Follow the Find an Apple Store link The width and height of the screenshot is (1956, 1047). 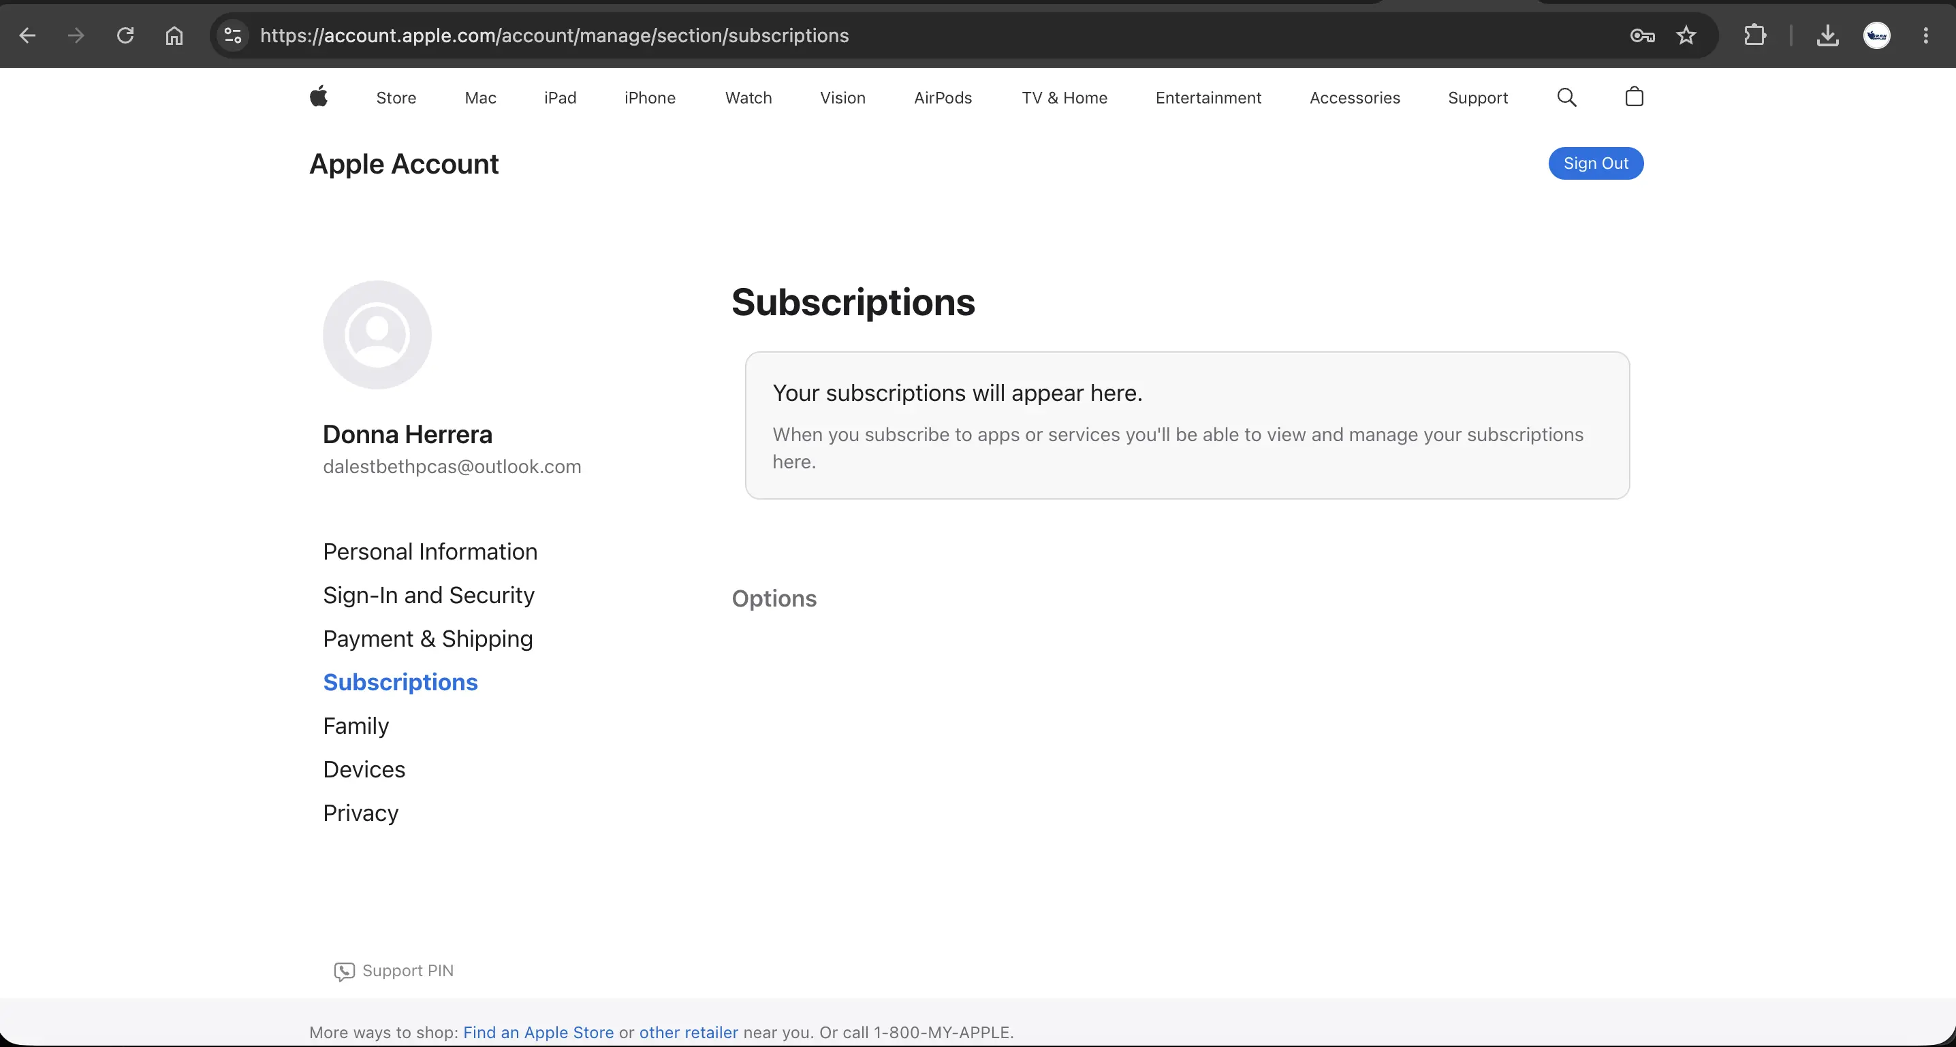pyautogui.click(x=538, y=1033)
